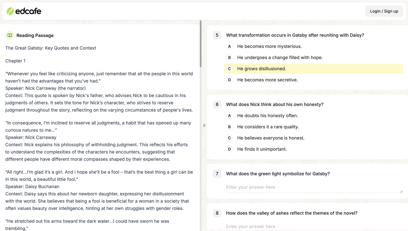Click the question 7 number badge

[217, 174]
